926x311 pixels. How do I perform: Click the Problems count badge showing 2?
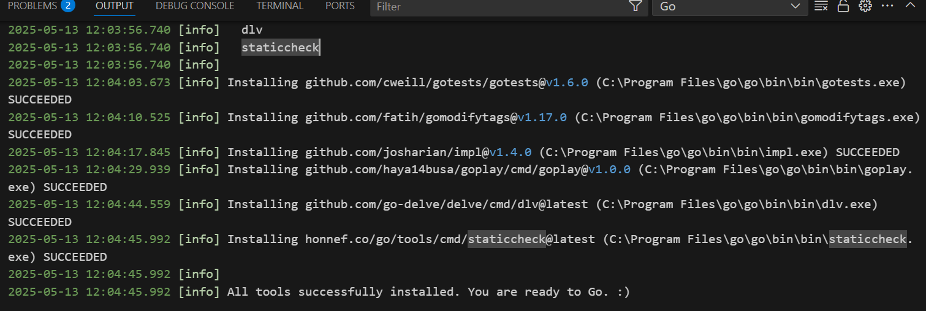tap(67, 6)
